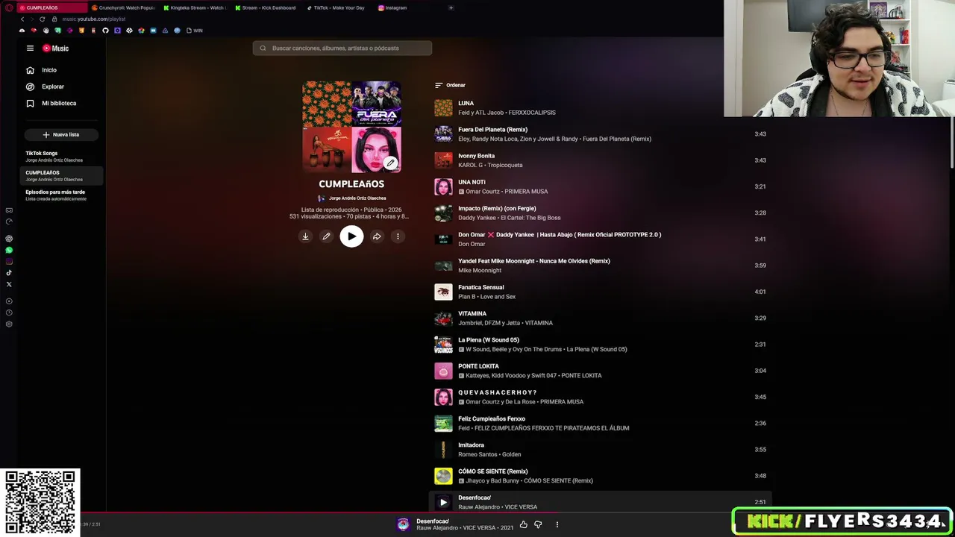The image size is (955, 537).
Task: Switch to the Kingteka Stream tab
Action: (x=195, y=7)
